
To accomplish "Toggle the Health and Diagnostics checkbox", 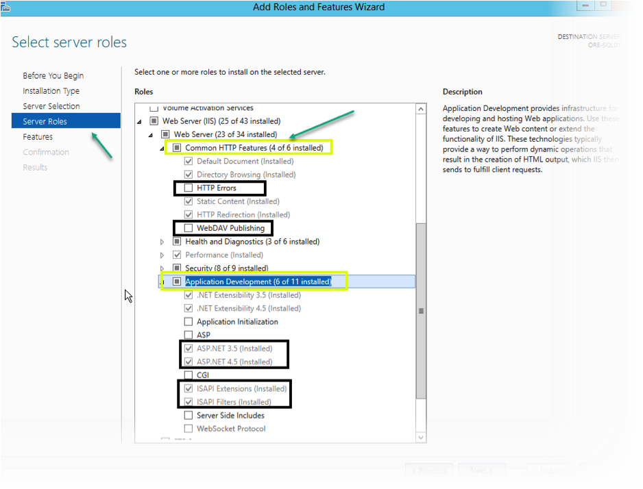I will tap(177, 242).
